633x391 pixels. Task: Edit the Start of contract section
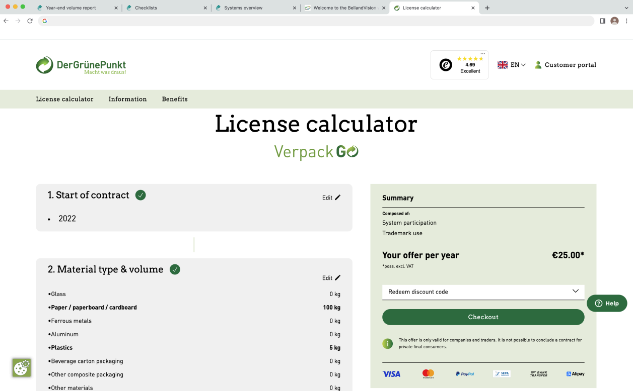point(331,198)
